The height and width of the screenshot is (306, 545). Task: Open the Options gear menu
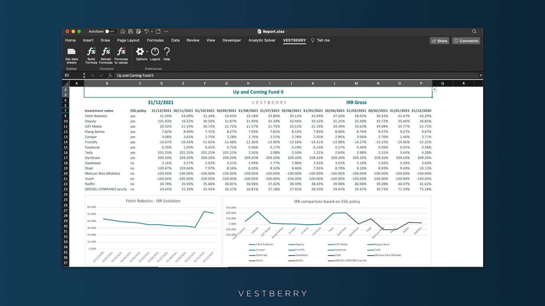(x=141, y=54)
